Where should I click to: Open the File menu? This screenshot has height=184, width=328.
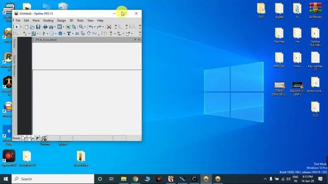[x=18, y=20]
